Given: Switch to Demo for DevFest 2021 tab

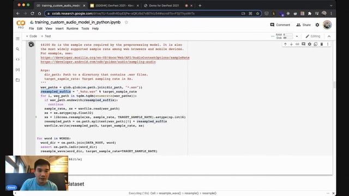Looking at the screenshot, I should pyautogui.click(x=164, y=5).
